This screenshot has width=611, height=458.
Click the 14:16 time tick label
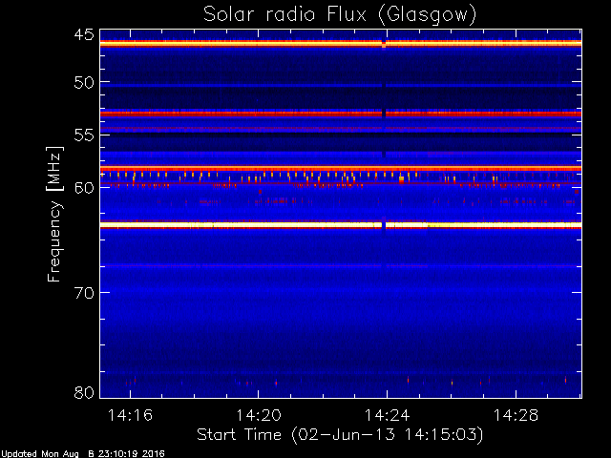(x=130, y=415)
